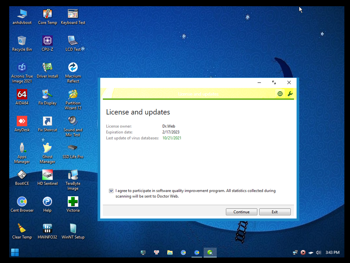Select Driver Install desktop icon
The width and height of the screenshot is (350, 263).
(47, 70)
